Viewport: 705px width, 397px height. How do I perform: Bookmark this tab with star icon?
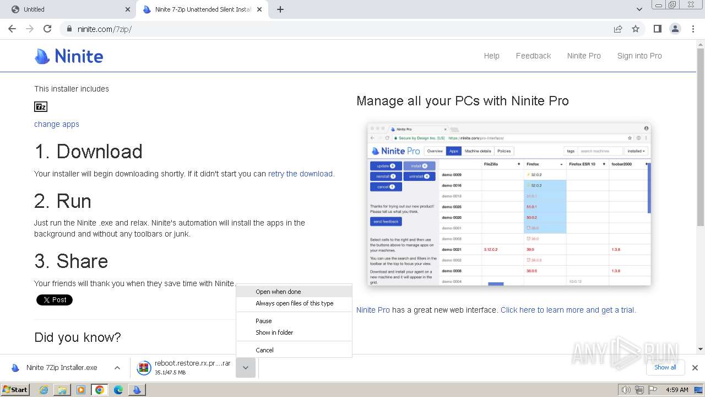tap(636, 29)
